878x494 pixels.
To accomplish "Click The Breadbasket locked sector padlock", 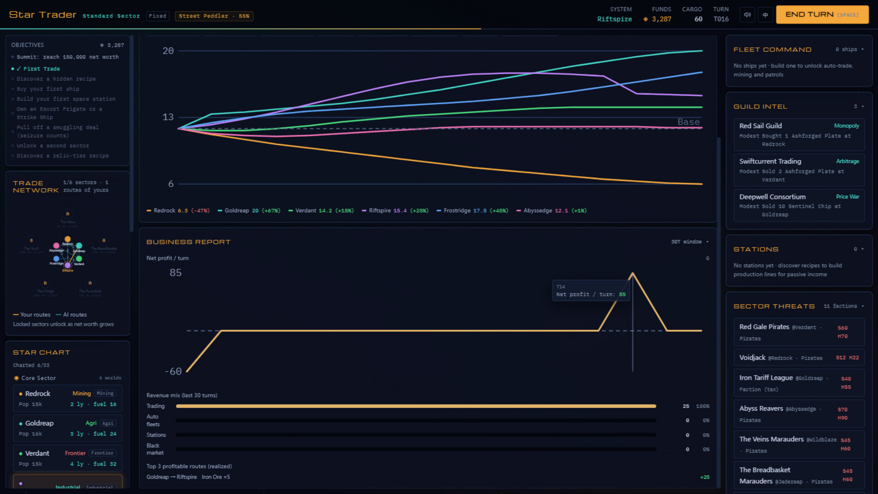I will click(x=104, y=240).
